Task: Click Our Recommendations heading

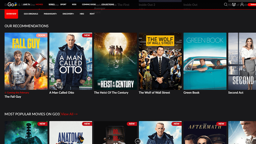Action: point(26,26)
